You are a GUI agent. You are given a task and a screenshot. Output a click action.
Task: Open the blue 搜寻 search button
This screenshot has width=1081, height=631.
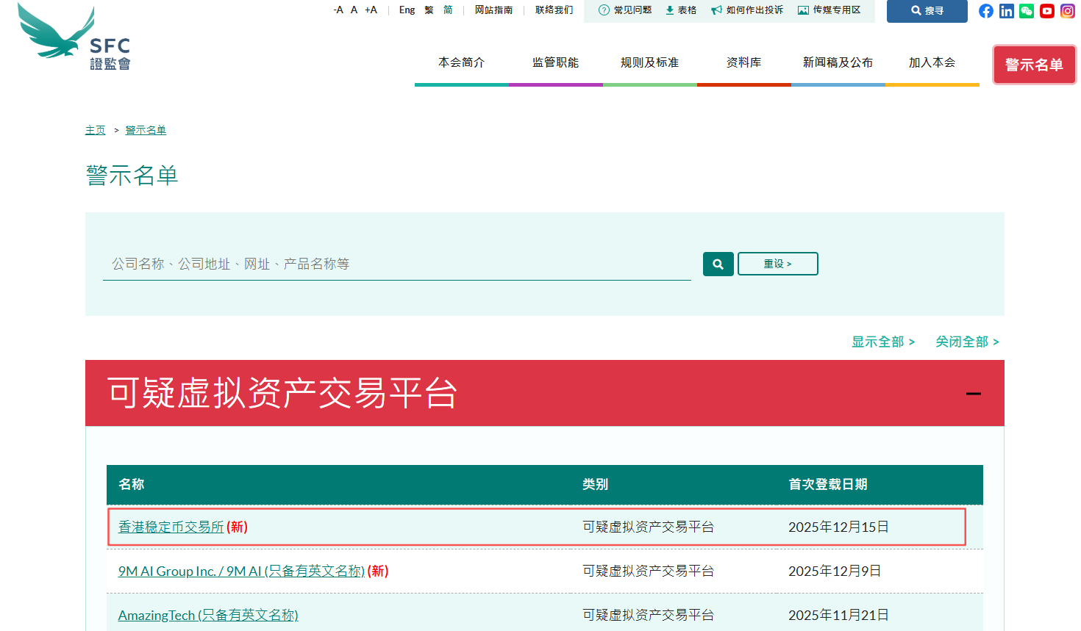tap(927, 11)
